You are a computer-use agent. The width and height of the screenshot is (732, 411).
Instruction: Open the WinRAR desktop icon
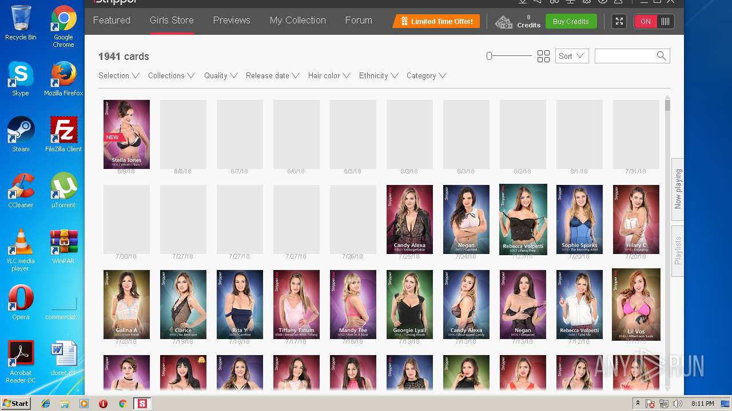(x=63, y=247)
